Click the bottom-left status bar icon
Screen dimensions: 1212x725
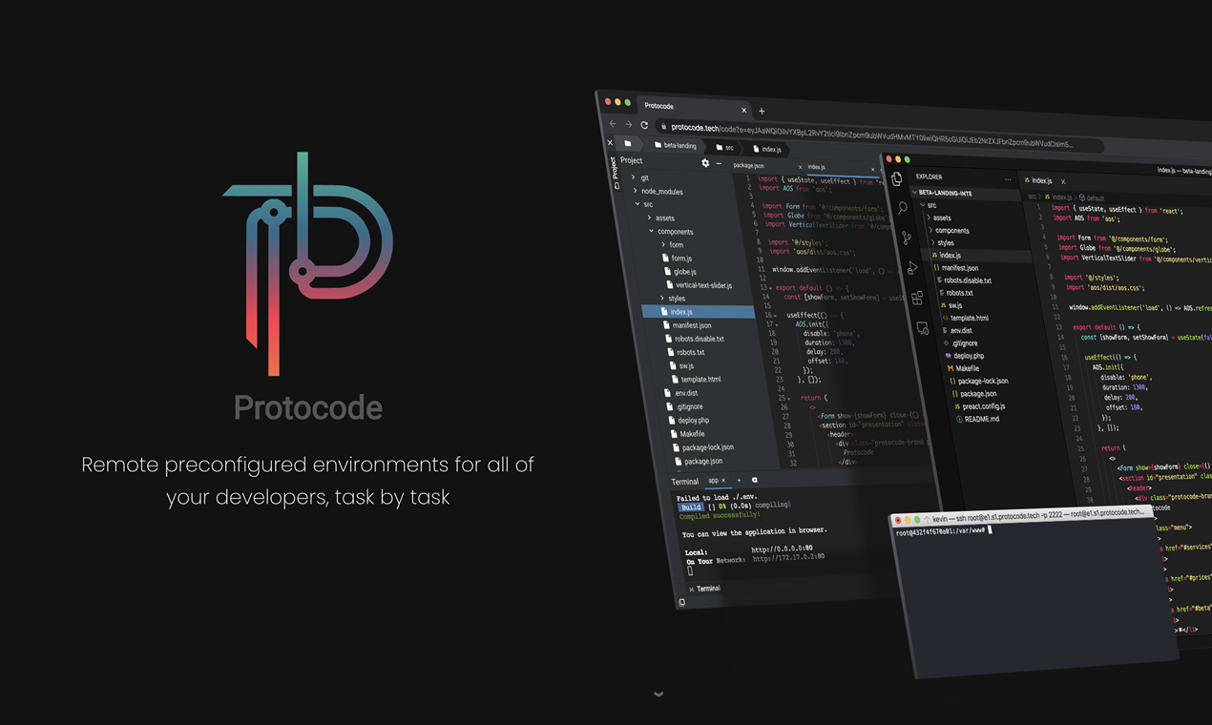point(681,602)
